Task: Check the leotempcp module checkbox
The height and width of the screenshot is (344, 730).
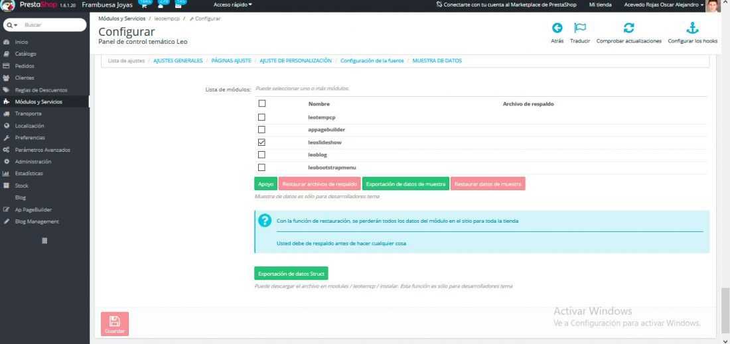Action: pyautogui.click(x=261, y=117)
